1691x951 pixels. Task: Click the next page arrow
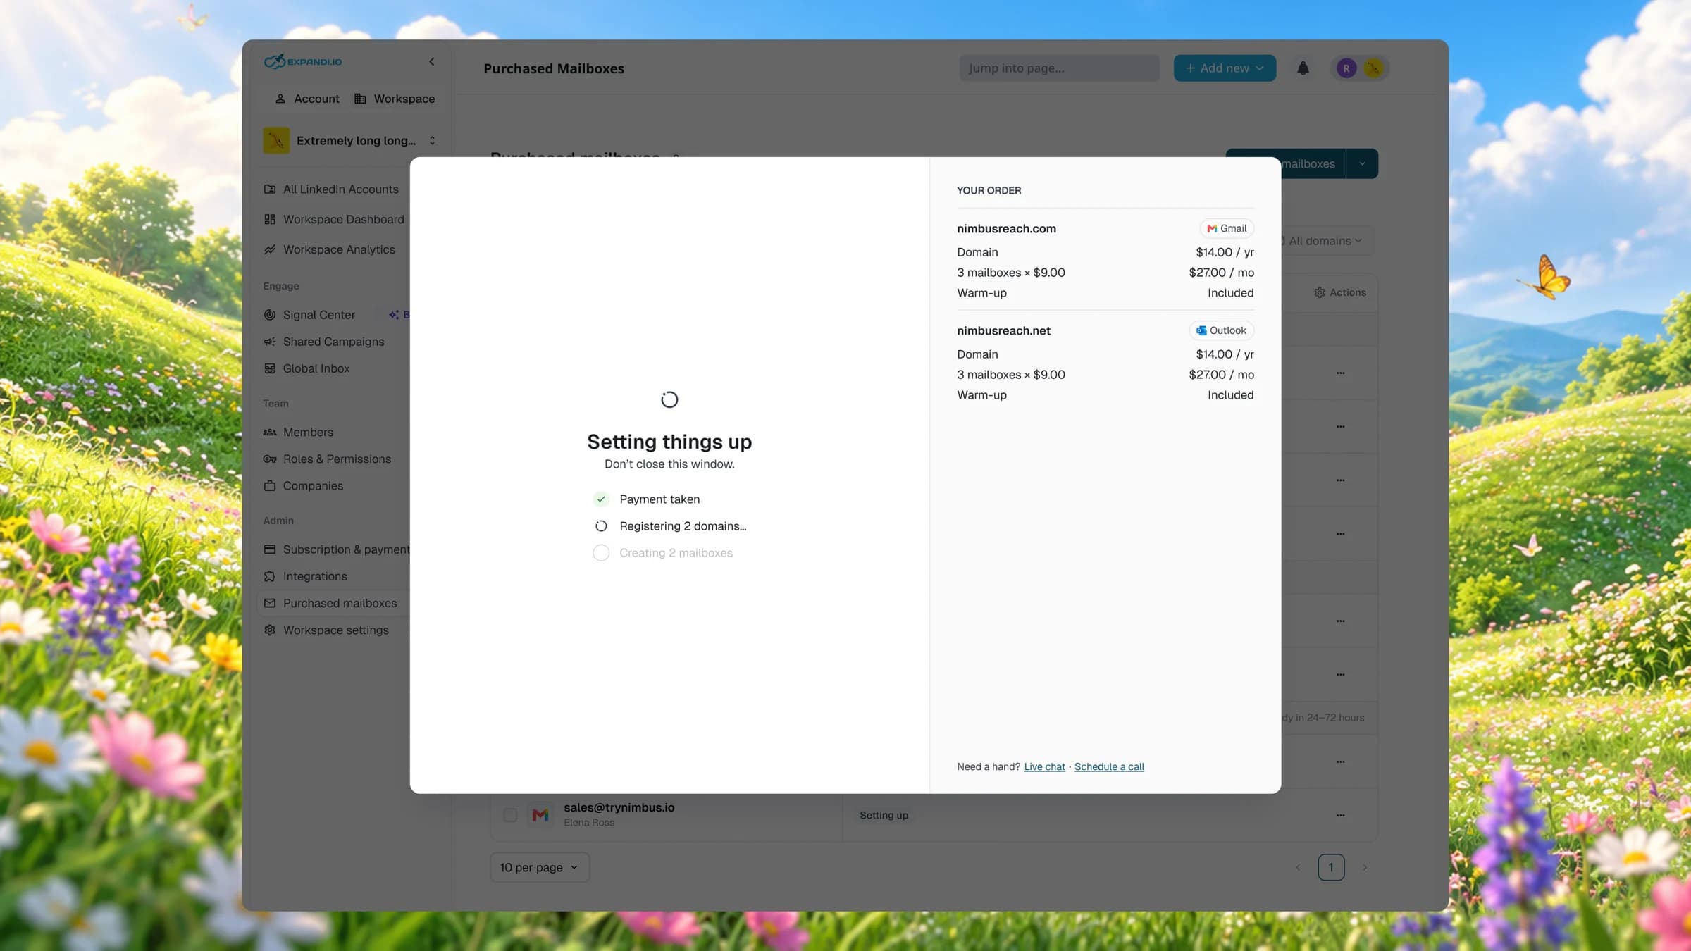(x=1365, y=867)
